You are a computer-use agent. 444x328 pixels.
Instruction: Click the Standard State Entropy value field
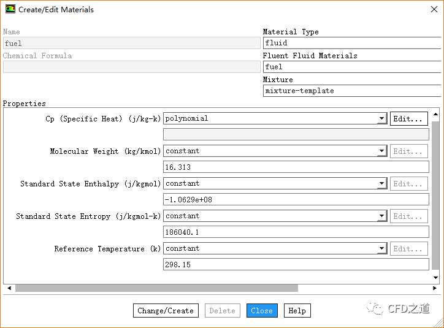pos(296,232)
